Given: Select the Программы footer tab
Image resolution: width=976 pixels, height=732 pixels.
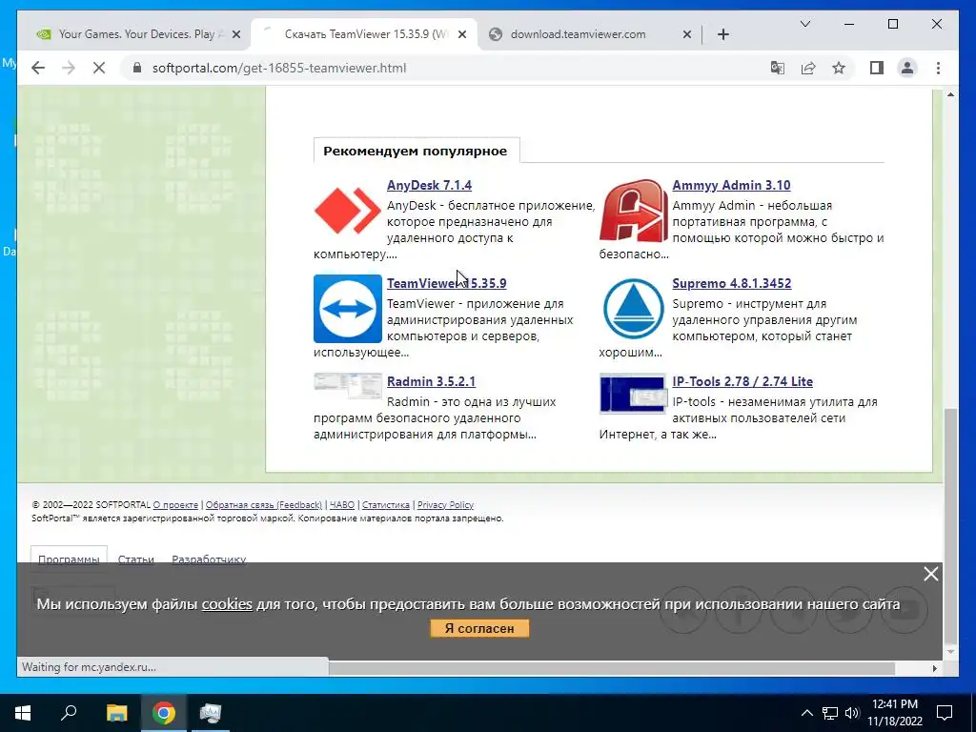Looking at the screenshot, I should click(69, 559).
